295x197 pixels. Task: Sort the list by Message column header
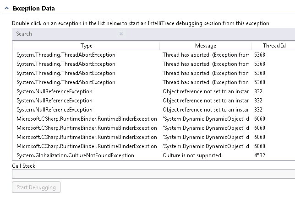click(205, 46)
